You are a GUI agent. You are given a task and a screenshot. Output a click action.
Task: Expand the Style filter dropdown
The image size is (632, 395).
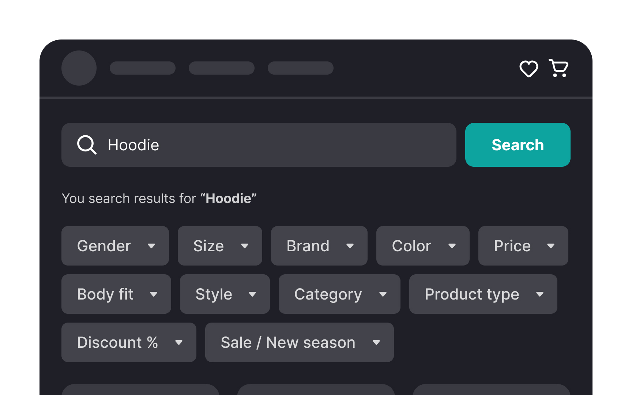click(225, 294)
